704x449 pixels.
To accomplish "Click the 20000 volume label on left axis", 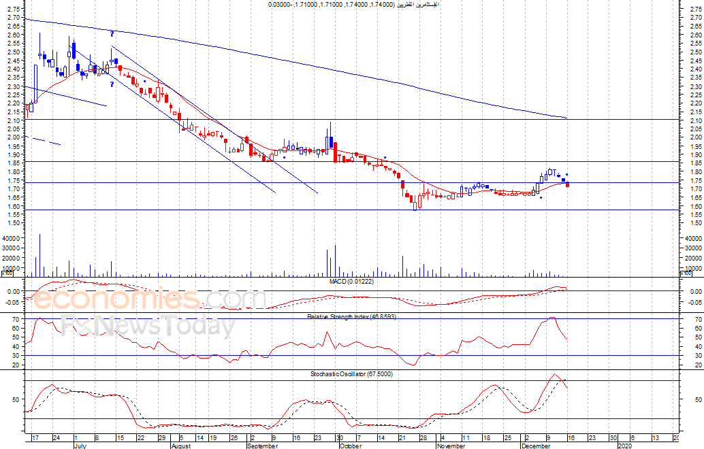I will click(x=11, y=259).
